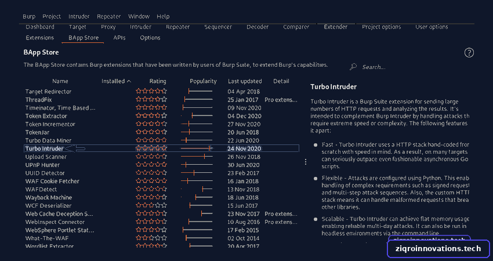Select the Token Incrementor row
The height and width of the screenshot is (261, 493).
pyautogui.click(x=161, y=124)
